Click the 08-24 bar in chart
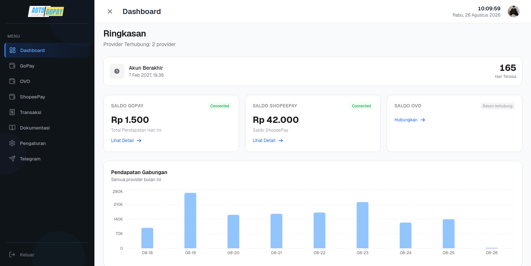 (x=406, y=235)
